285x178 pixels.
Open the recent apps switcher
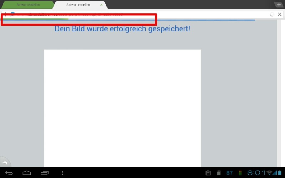coord(45,173)
